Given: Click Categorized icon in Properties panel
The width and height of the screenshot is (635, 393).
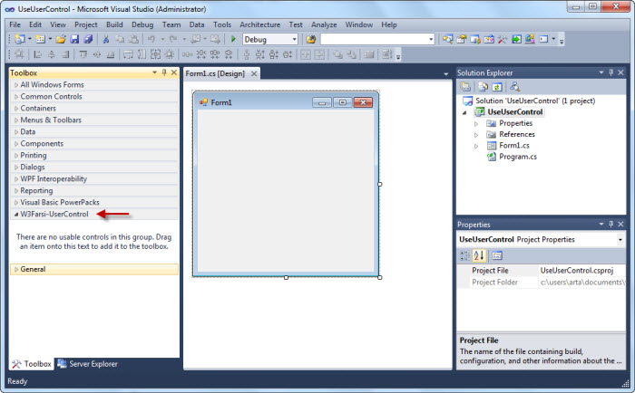Looking at the screenshot, I should pos(464,255).
